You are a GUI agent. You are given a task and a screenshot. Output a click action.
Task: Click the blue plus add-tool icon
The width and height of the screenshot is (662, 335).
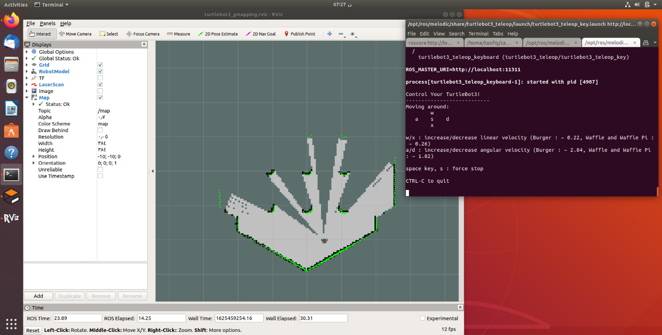(329, 34)
